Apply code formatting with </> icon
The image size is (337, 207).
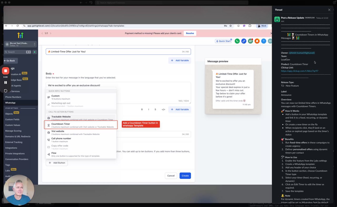click(163, 109)
